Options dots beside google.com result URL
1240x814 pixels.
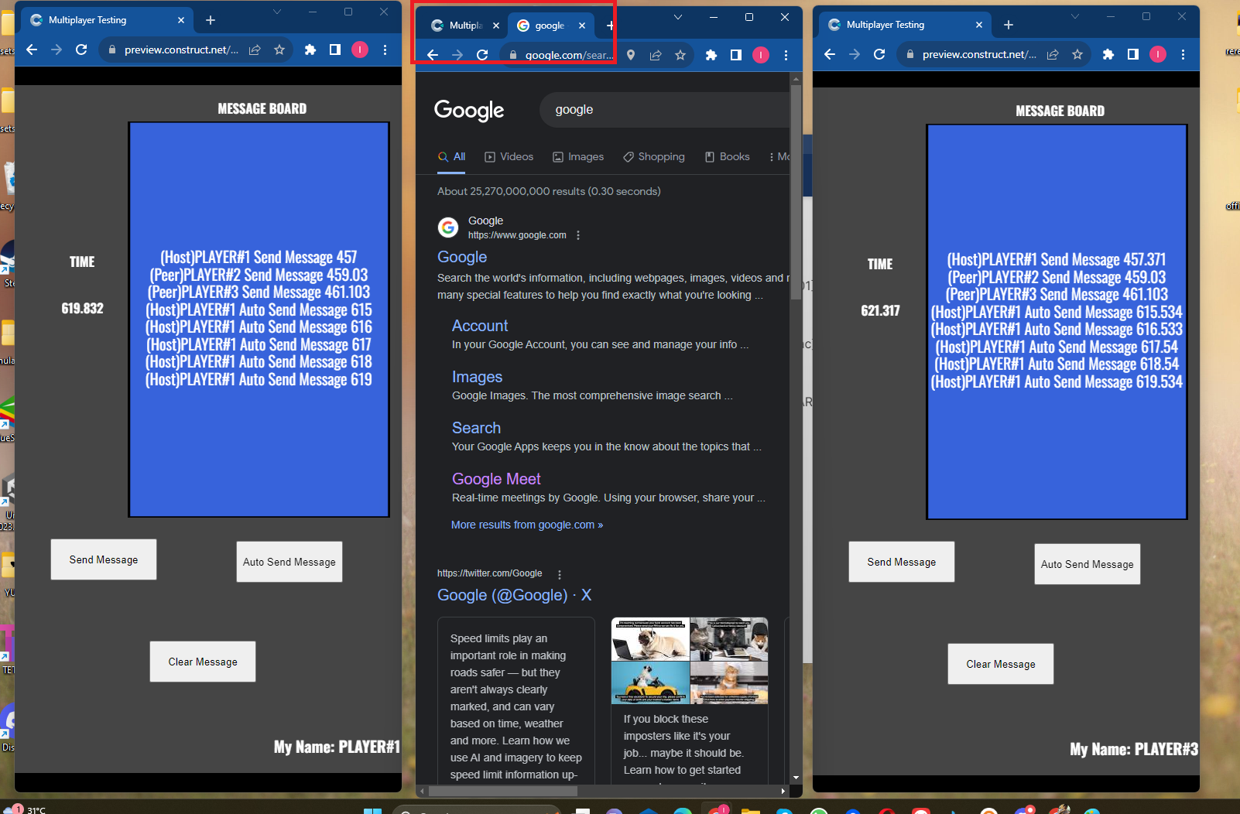[x=578, y=235]
